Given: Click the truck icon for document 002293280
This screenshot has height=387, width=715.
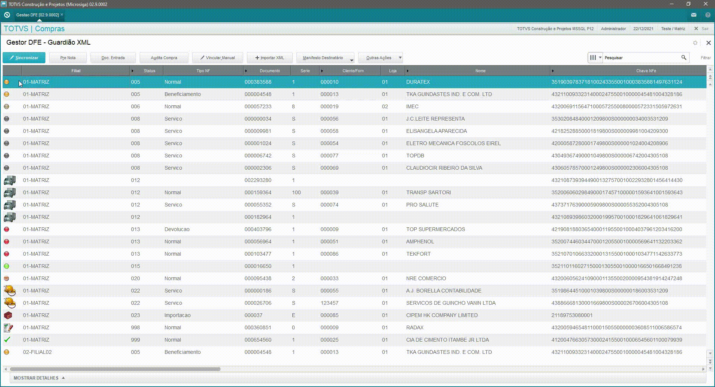Looking at the screenshot, I should tap(10, 180).
